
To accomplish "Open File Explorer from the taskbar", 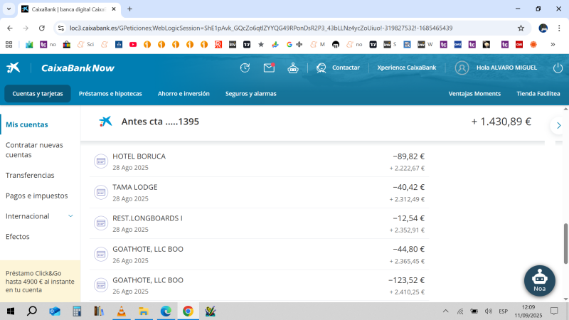I will tap(144, 311).
